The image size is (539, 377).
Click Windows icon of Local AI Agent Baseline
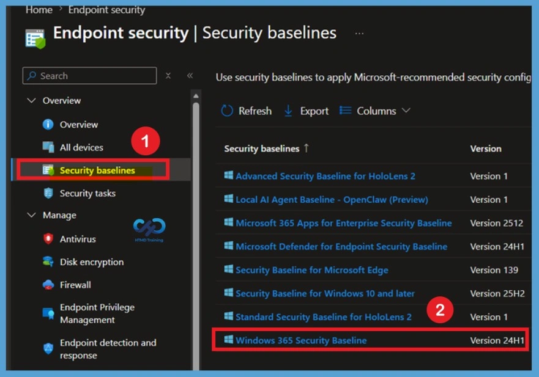click(x=229, y=199)
